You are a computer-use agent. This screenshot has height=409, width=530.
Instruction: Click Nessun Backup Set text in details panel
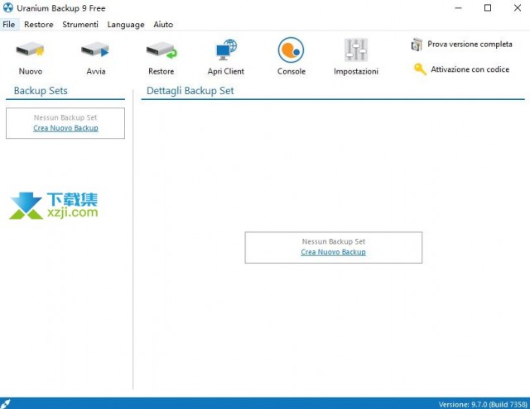tap(334, 241)
